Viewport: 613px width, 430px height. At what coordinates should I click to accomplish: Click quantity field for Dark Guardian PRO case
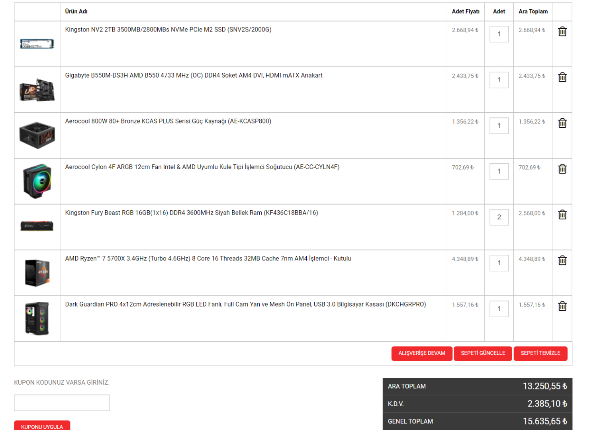click(499, 309)
